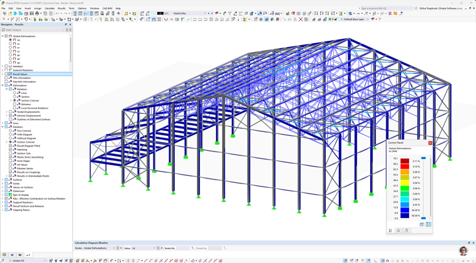Click the pin icon in Navigator header
The width and height of the screenshot is (476, 263).
click(x=66, y=24)
